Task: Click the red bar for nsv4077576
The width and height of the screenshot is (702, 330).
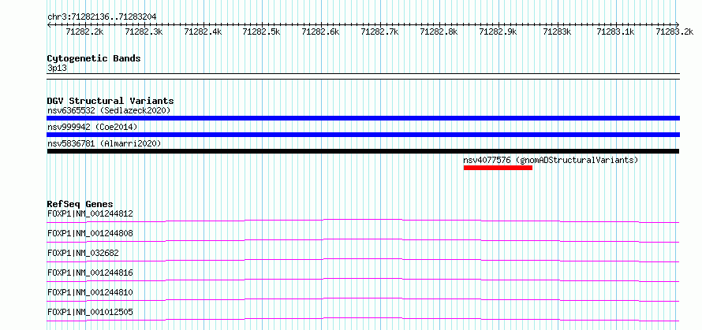Action: tap(498, 168)
